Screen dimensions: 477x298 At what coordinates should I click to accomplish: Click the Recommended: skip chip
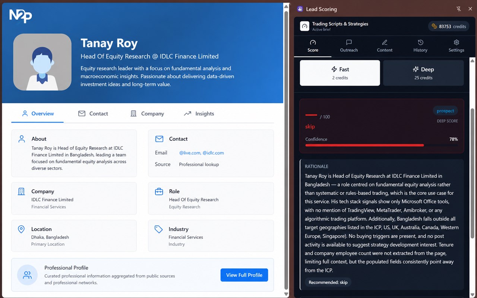coord(328,282)
